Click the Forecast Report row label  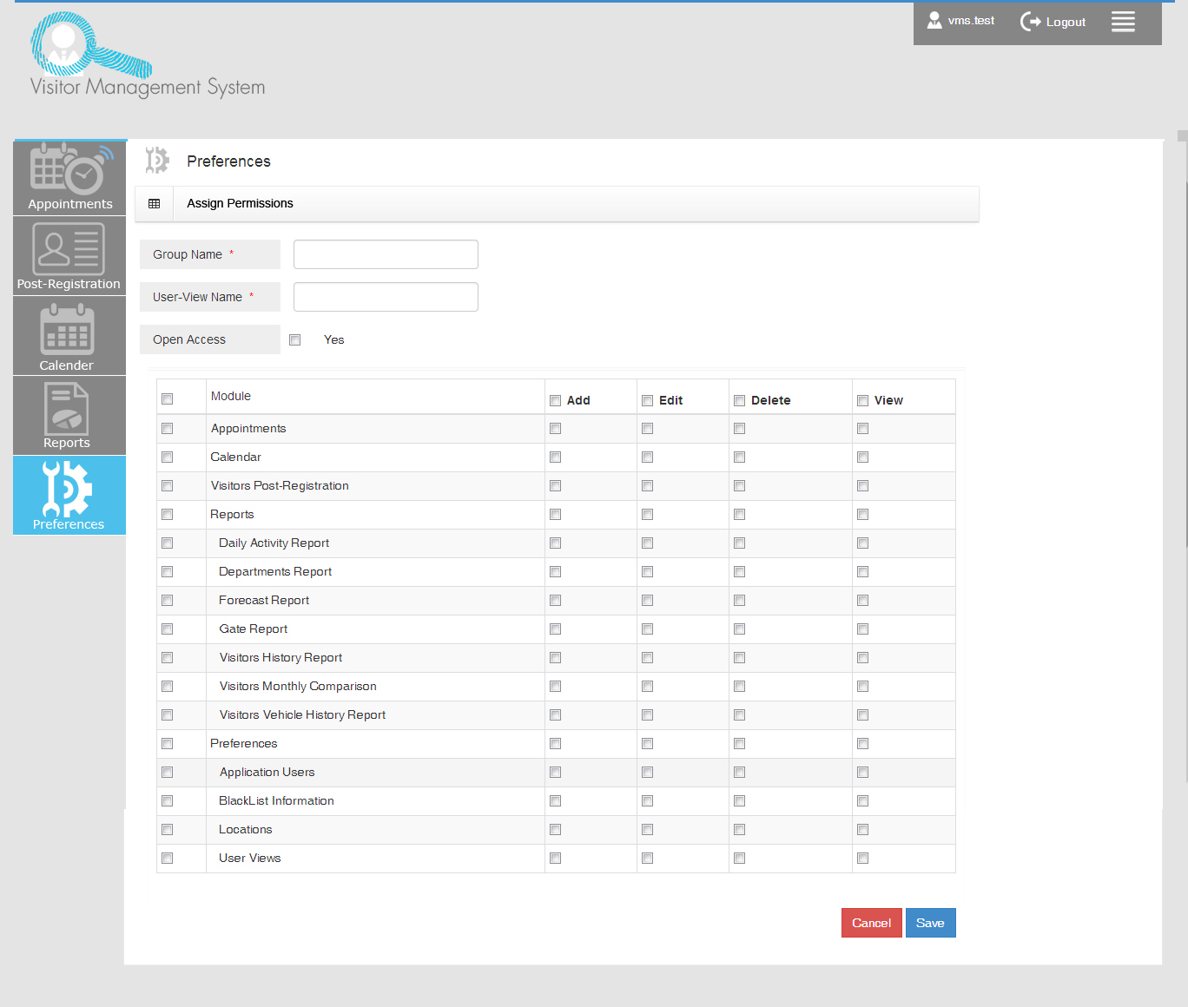(x=264, y=601)
